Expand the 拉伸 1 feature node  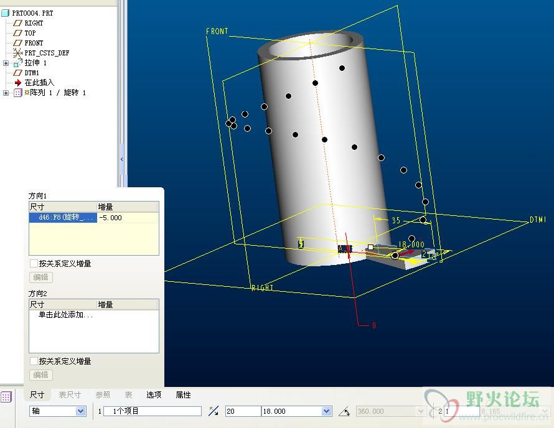click(6, 63)
